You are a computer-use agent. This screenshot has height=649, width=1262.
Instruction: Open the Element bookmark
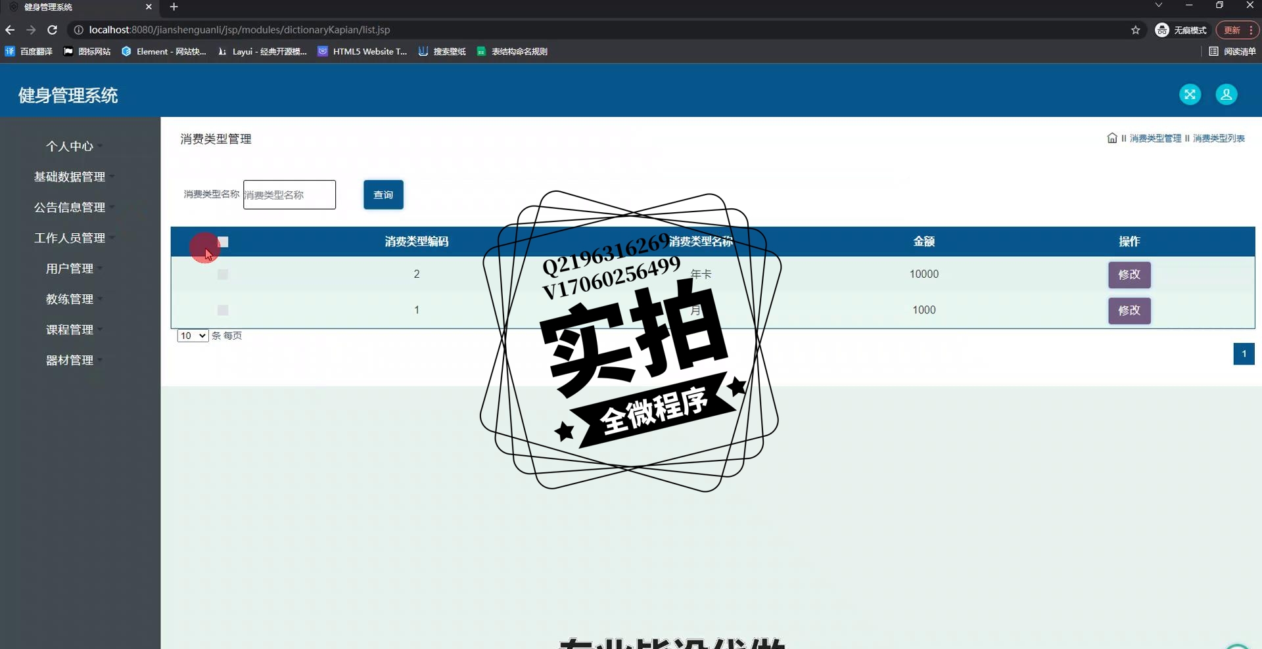tap(164, 51)
